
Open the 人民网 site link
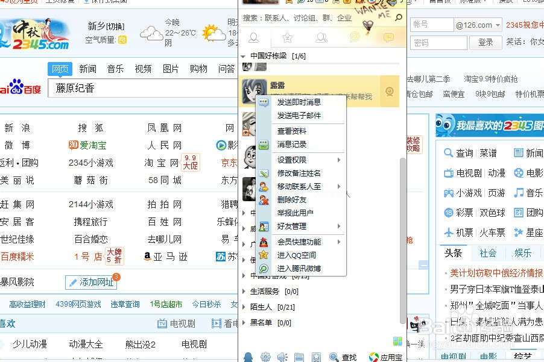coord(165,145)
